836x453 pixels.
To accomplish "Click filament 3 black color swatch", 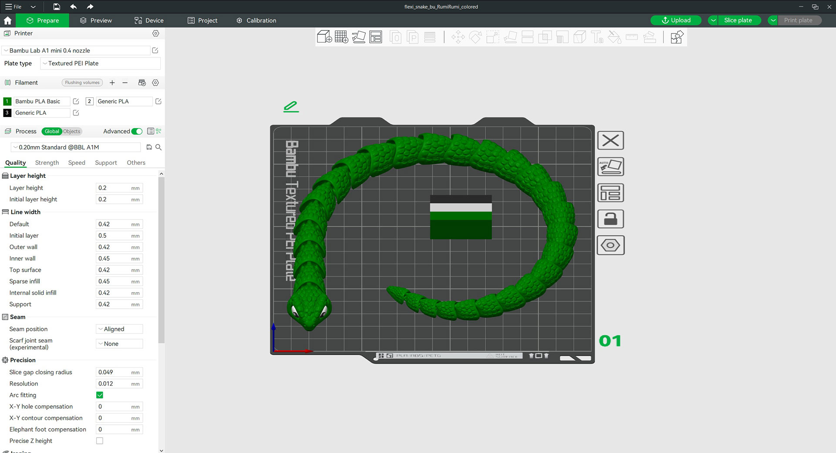I will tap(7, 113).
